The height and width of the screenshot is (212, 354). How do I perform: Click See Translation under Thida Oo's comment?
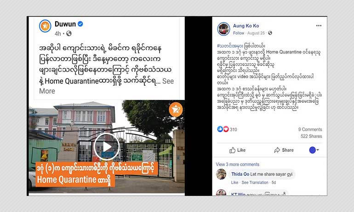pos(255,183)
